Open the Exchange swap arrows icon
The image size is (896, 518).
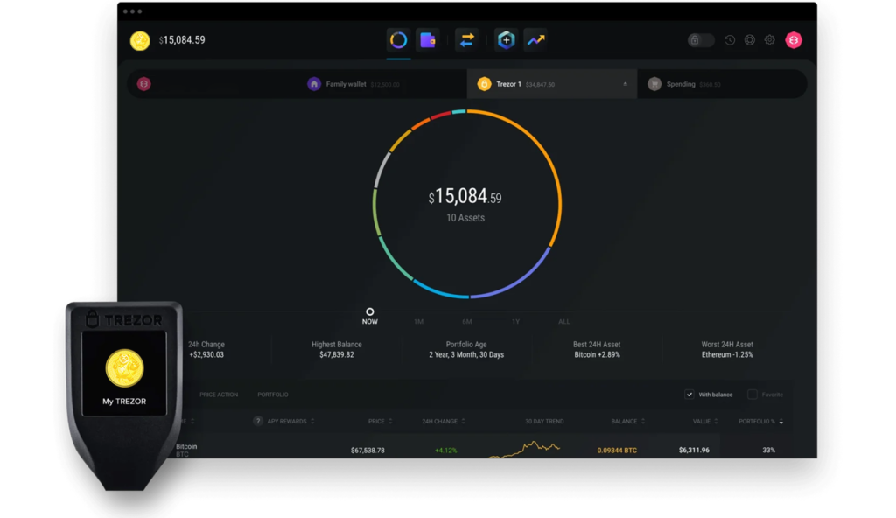click(x=466, y=40)
